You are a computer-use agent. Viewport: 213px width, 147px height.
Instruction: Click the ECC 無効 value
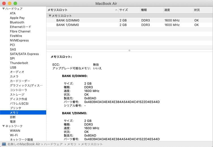tap(96, 65)
